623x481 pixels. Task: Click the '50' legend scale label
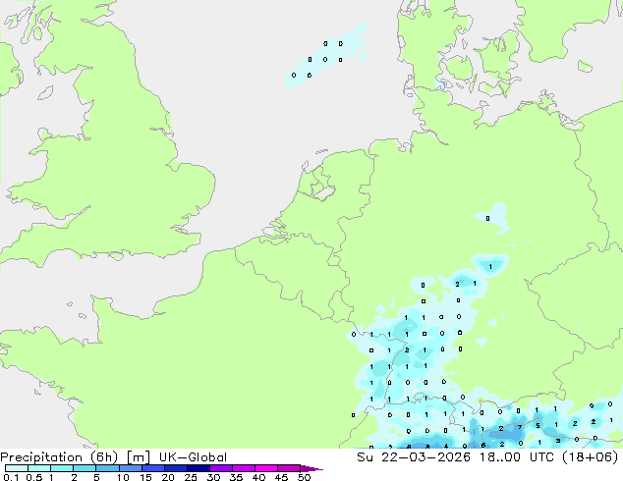pyautogui.click(x=304, y=477)
